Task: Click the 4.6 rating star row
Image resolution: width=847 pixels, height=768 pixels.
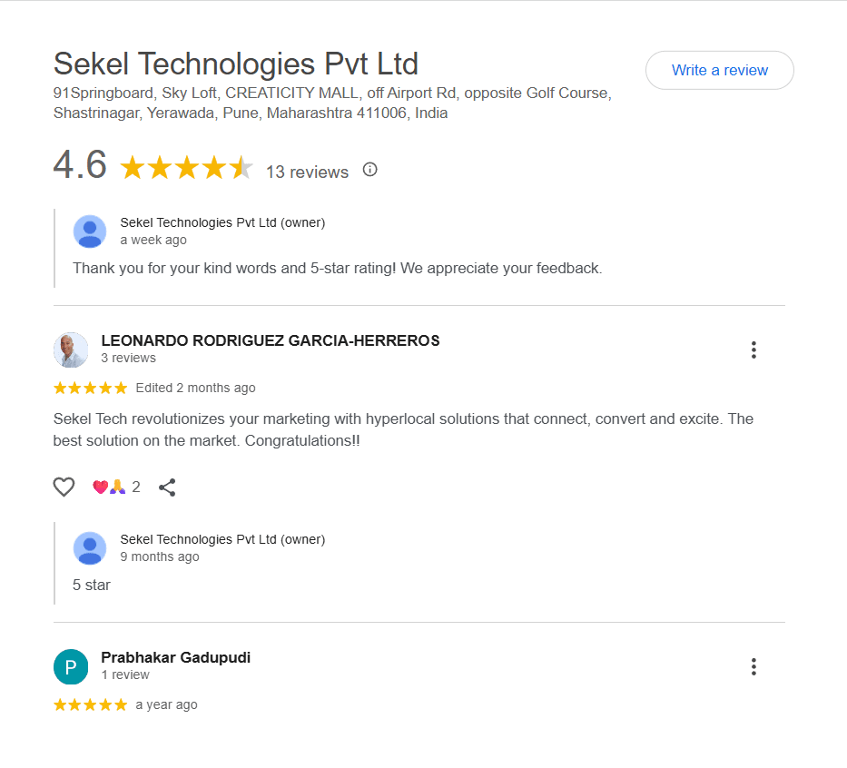Action: pyautogui.click(x=186, y=167)
